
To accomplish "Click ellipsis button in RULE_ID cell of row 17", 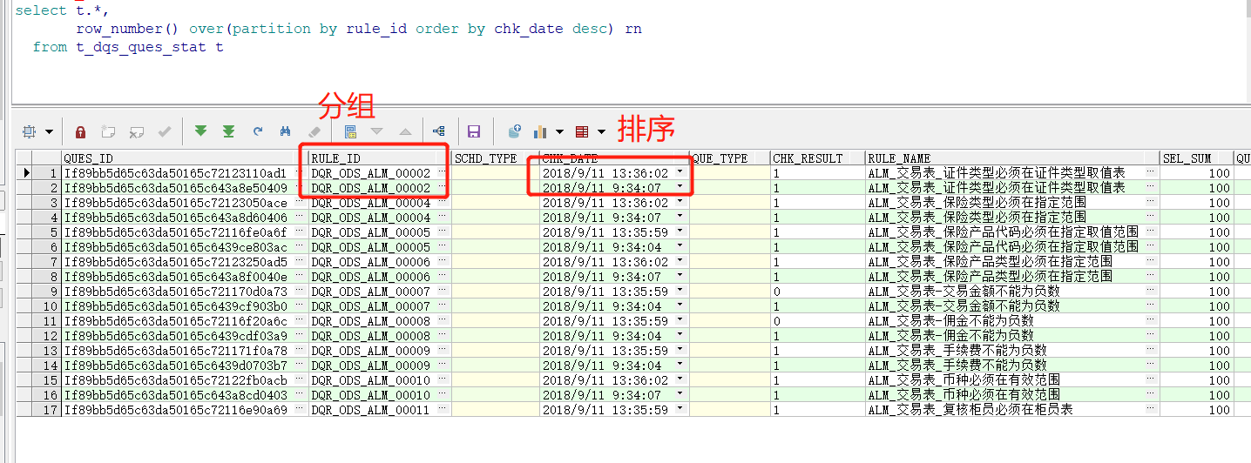I will point(442,409).
